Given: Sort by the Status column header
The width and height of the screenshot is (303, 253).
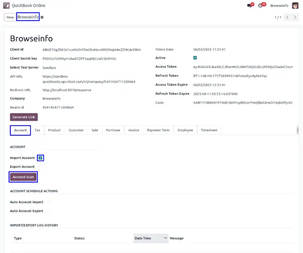Looking at the screenshot, I should [79, 238].
